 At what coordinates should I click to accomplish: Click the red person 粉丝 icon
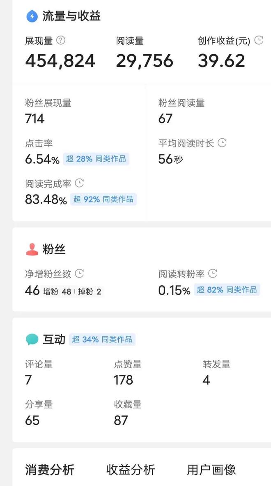[x=32, y=249]
